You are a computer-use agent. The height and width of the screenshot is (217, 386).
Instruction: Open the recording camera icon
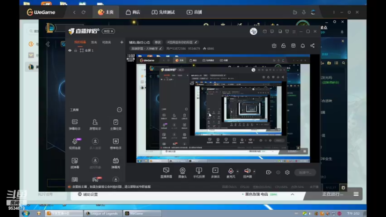[269, 172]
